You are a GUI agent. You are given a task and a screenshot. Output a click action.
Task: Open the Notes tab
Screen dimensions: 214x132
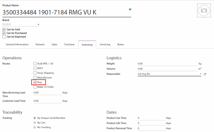pos(121,45)
